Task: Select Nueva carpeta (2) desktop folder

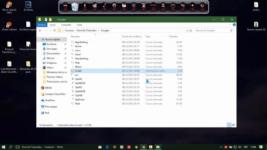Action: [256, 26]
